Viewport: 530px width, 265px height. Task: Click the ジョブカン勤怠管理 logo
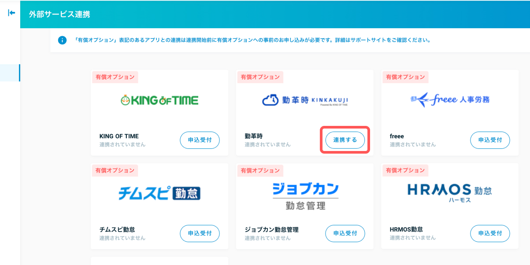coord(305,196)
